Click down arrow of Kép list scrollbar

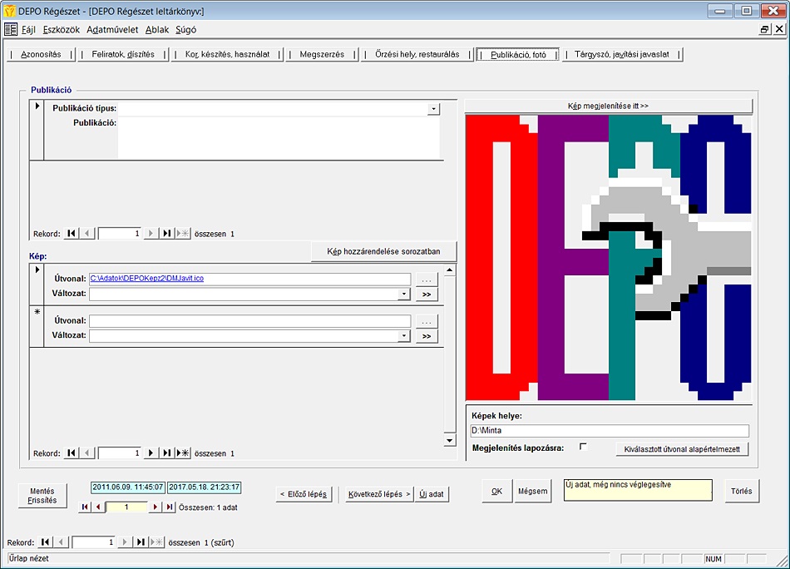450,440
